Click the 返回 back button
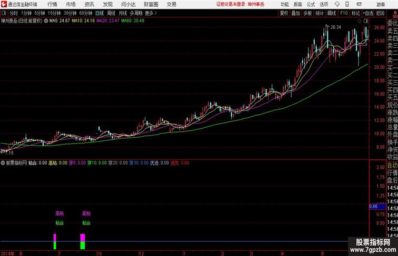The height and width of the screenshot is (256, 398). click(380, 13)
